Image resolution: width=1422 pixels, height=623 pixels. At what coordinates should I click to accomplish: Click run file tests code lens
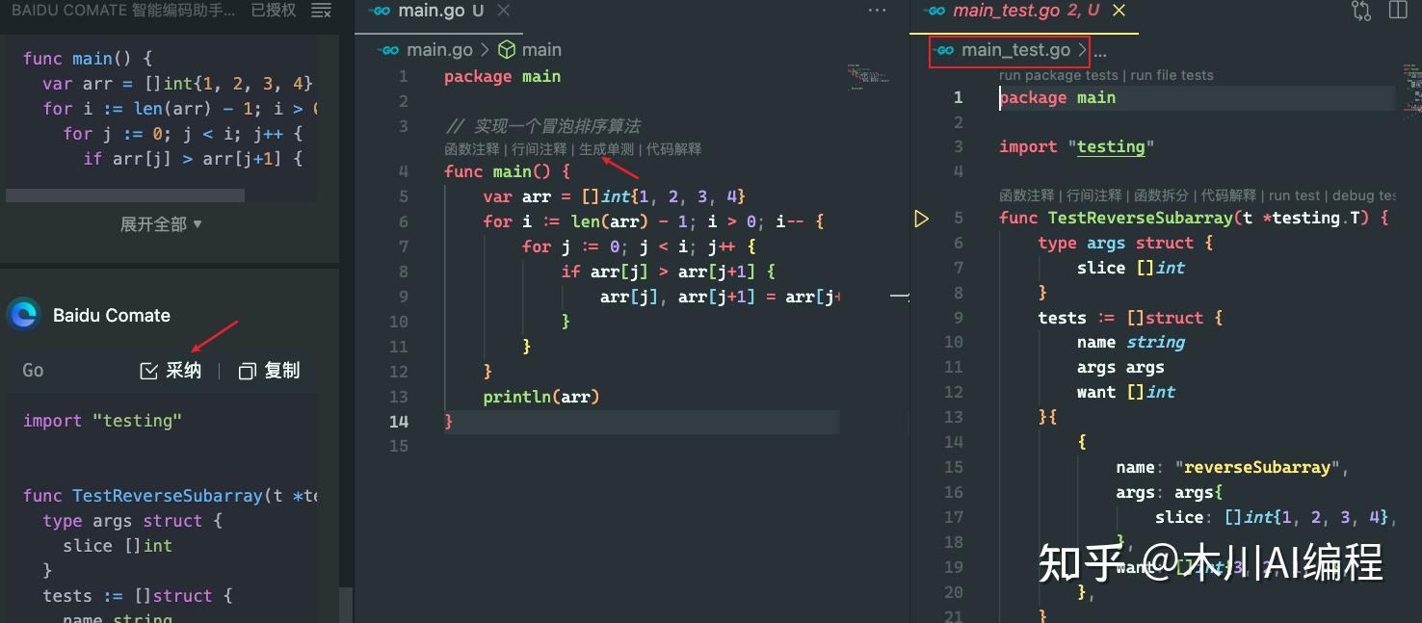1172,75
